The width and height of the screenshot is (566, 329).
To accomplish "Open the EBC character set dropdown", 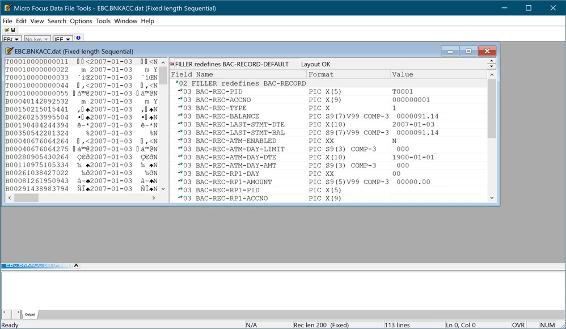I will pos(12,39).
